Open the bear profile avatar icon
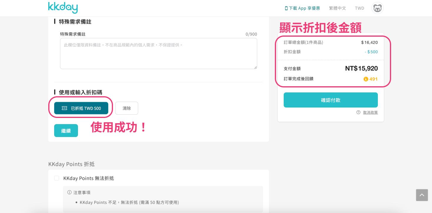This screenshot has width=432, height=213. pos(377,8)
